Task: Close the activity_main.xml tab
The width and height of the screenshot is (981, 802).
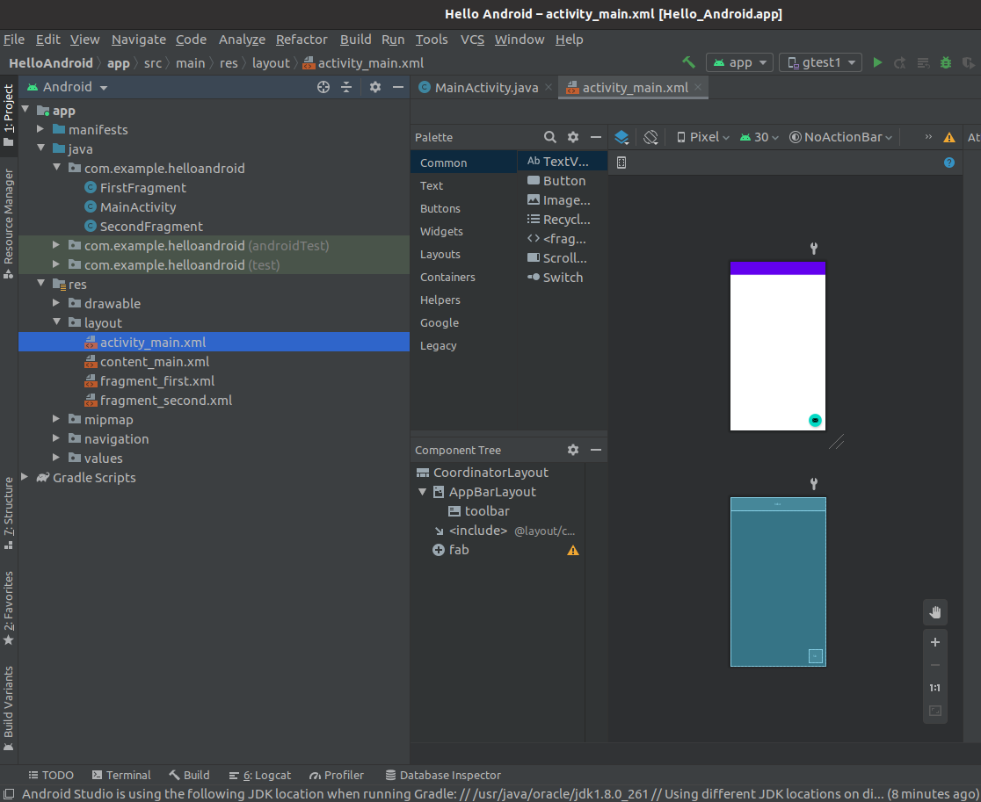Action: coord(698,87)
